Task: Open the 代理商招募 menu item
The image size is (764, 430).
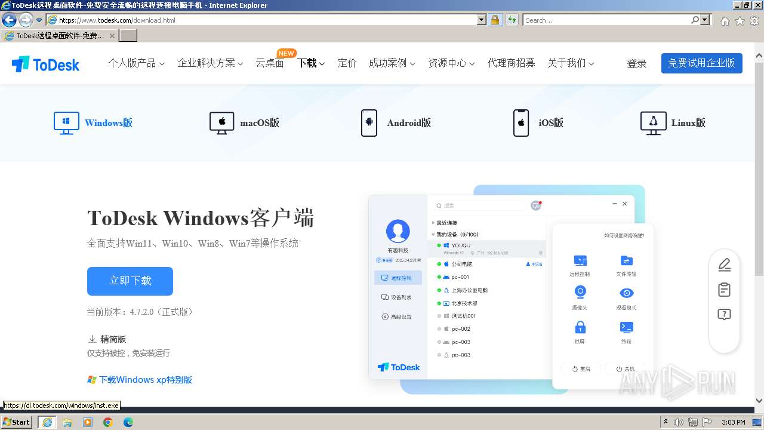Action: (x=511, y=63)
